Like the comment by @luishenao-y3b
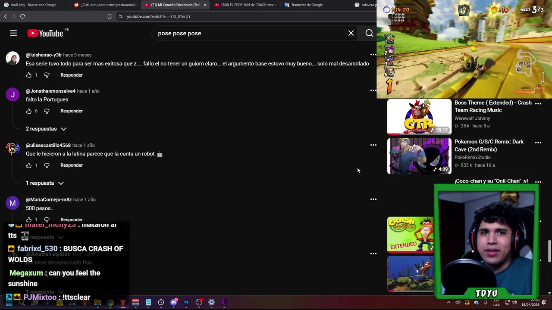This screenshot has width=552, height=310. pos(29,75)
